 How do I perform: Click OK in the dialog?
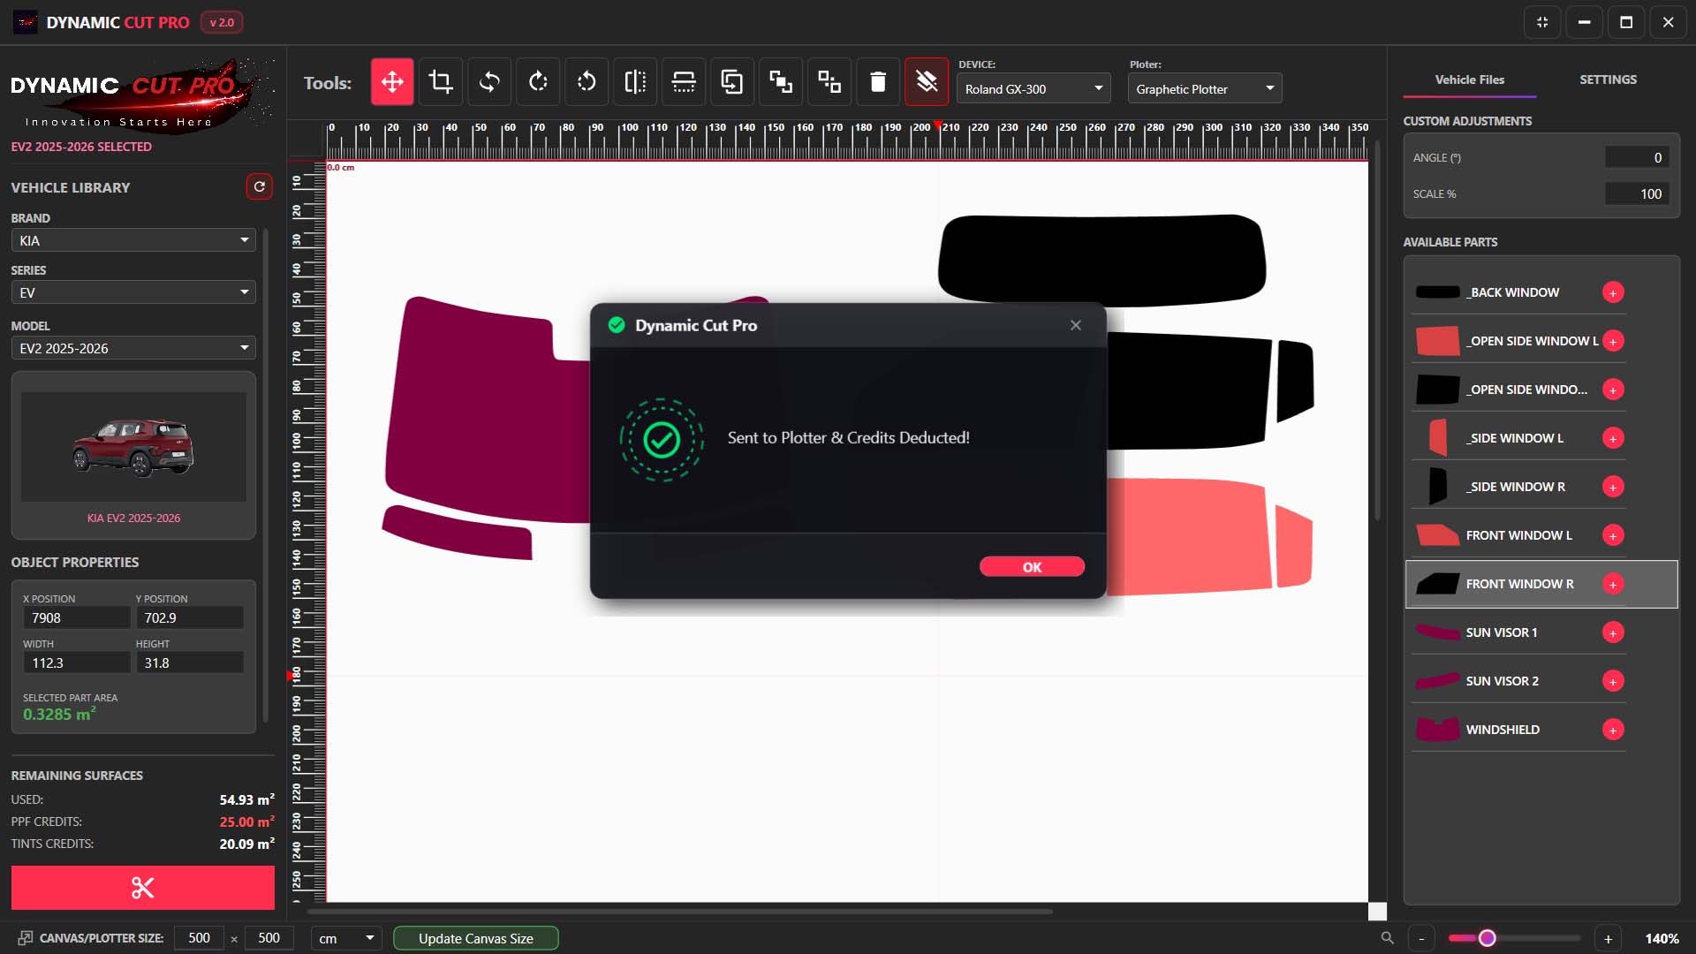[x=1032, y=567]
